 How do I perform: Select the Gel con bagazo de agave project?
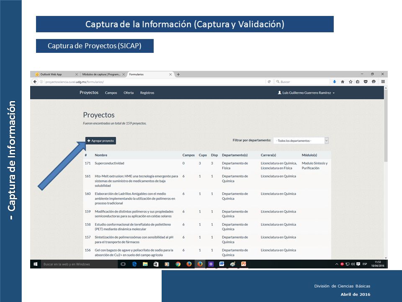click(134, 253)
